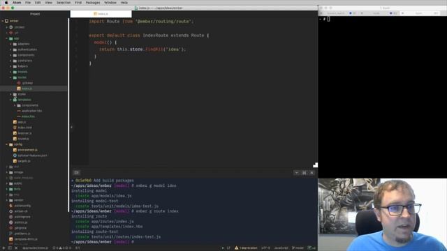Viewport: 447px width, 251px height.
Task: Click the .eslintignore file icon
Action: coord(11,217)
